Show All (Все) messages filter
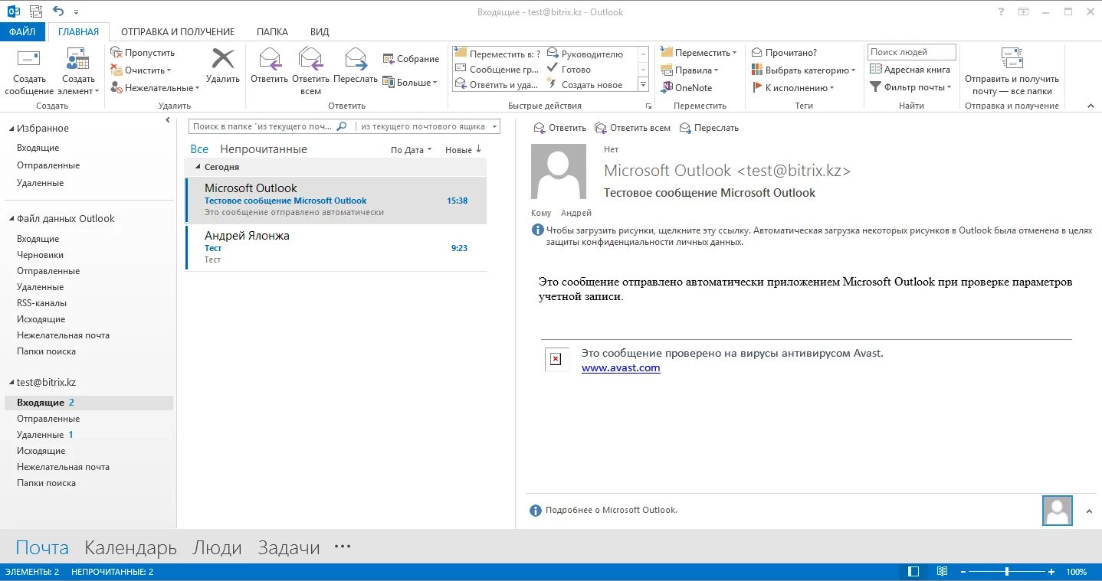The width and height of the screenshot is (1102, 581). click(x=199, y=149)
